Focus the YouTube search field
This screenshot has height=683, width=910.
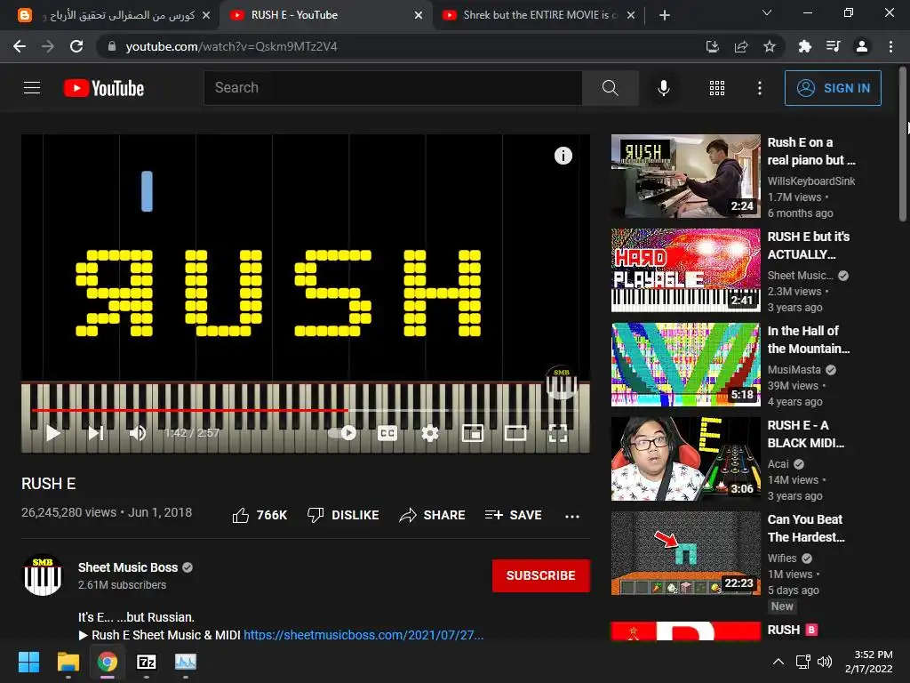click(x=393, y=88)
